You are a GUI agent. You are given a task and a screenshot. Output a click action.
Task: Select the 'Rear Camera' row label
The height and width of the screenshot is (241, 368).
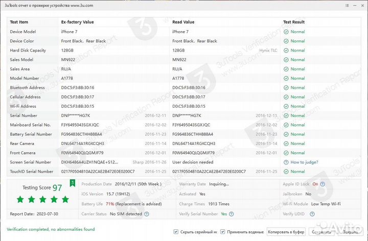(22, 143)
